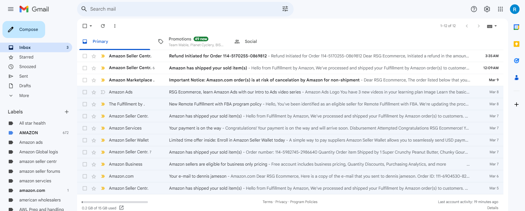Image resolution: width=525 pixels, height=211 pixels.
Task: Click the Compose button
Action: 24,30
